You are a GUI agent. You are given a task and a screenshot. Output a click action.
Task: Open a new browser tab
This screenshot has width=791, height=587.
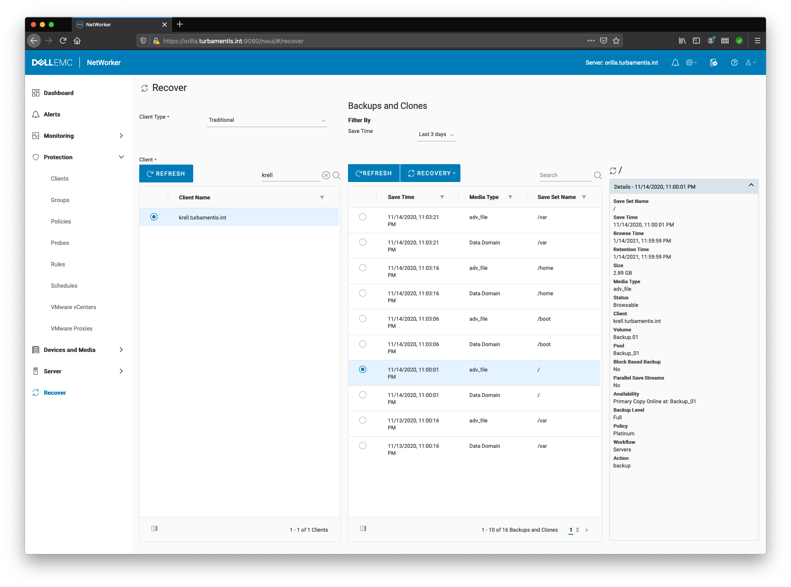180,24
